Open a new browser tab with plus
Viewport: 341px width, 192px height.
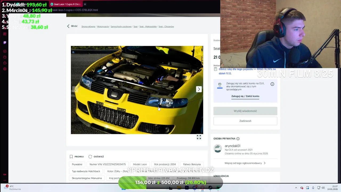[x=85, y=4]
